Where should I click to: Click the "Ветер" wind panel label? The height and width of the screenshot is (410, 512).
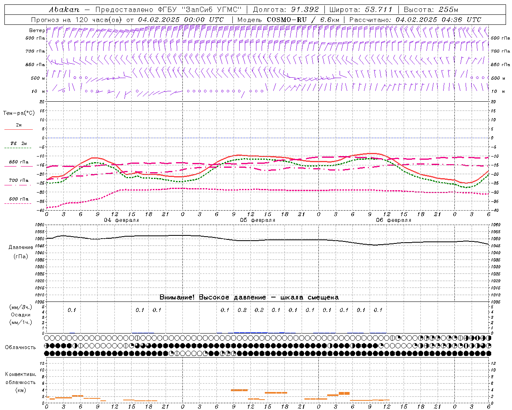tap(37, 30)
